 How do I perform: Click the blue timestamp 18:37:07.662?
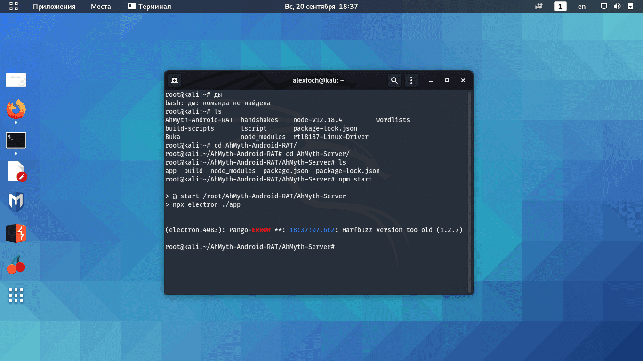point(312,230)
